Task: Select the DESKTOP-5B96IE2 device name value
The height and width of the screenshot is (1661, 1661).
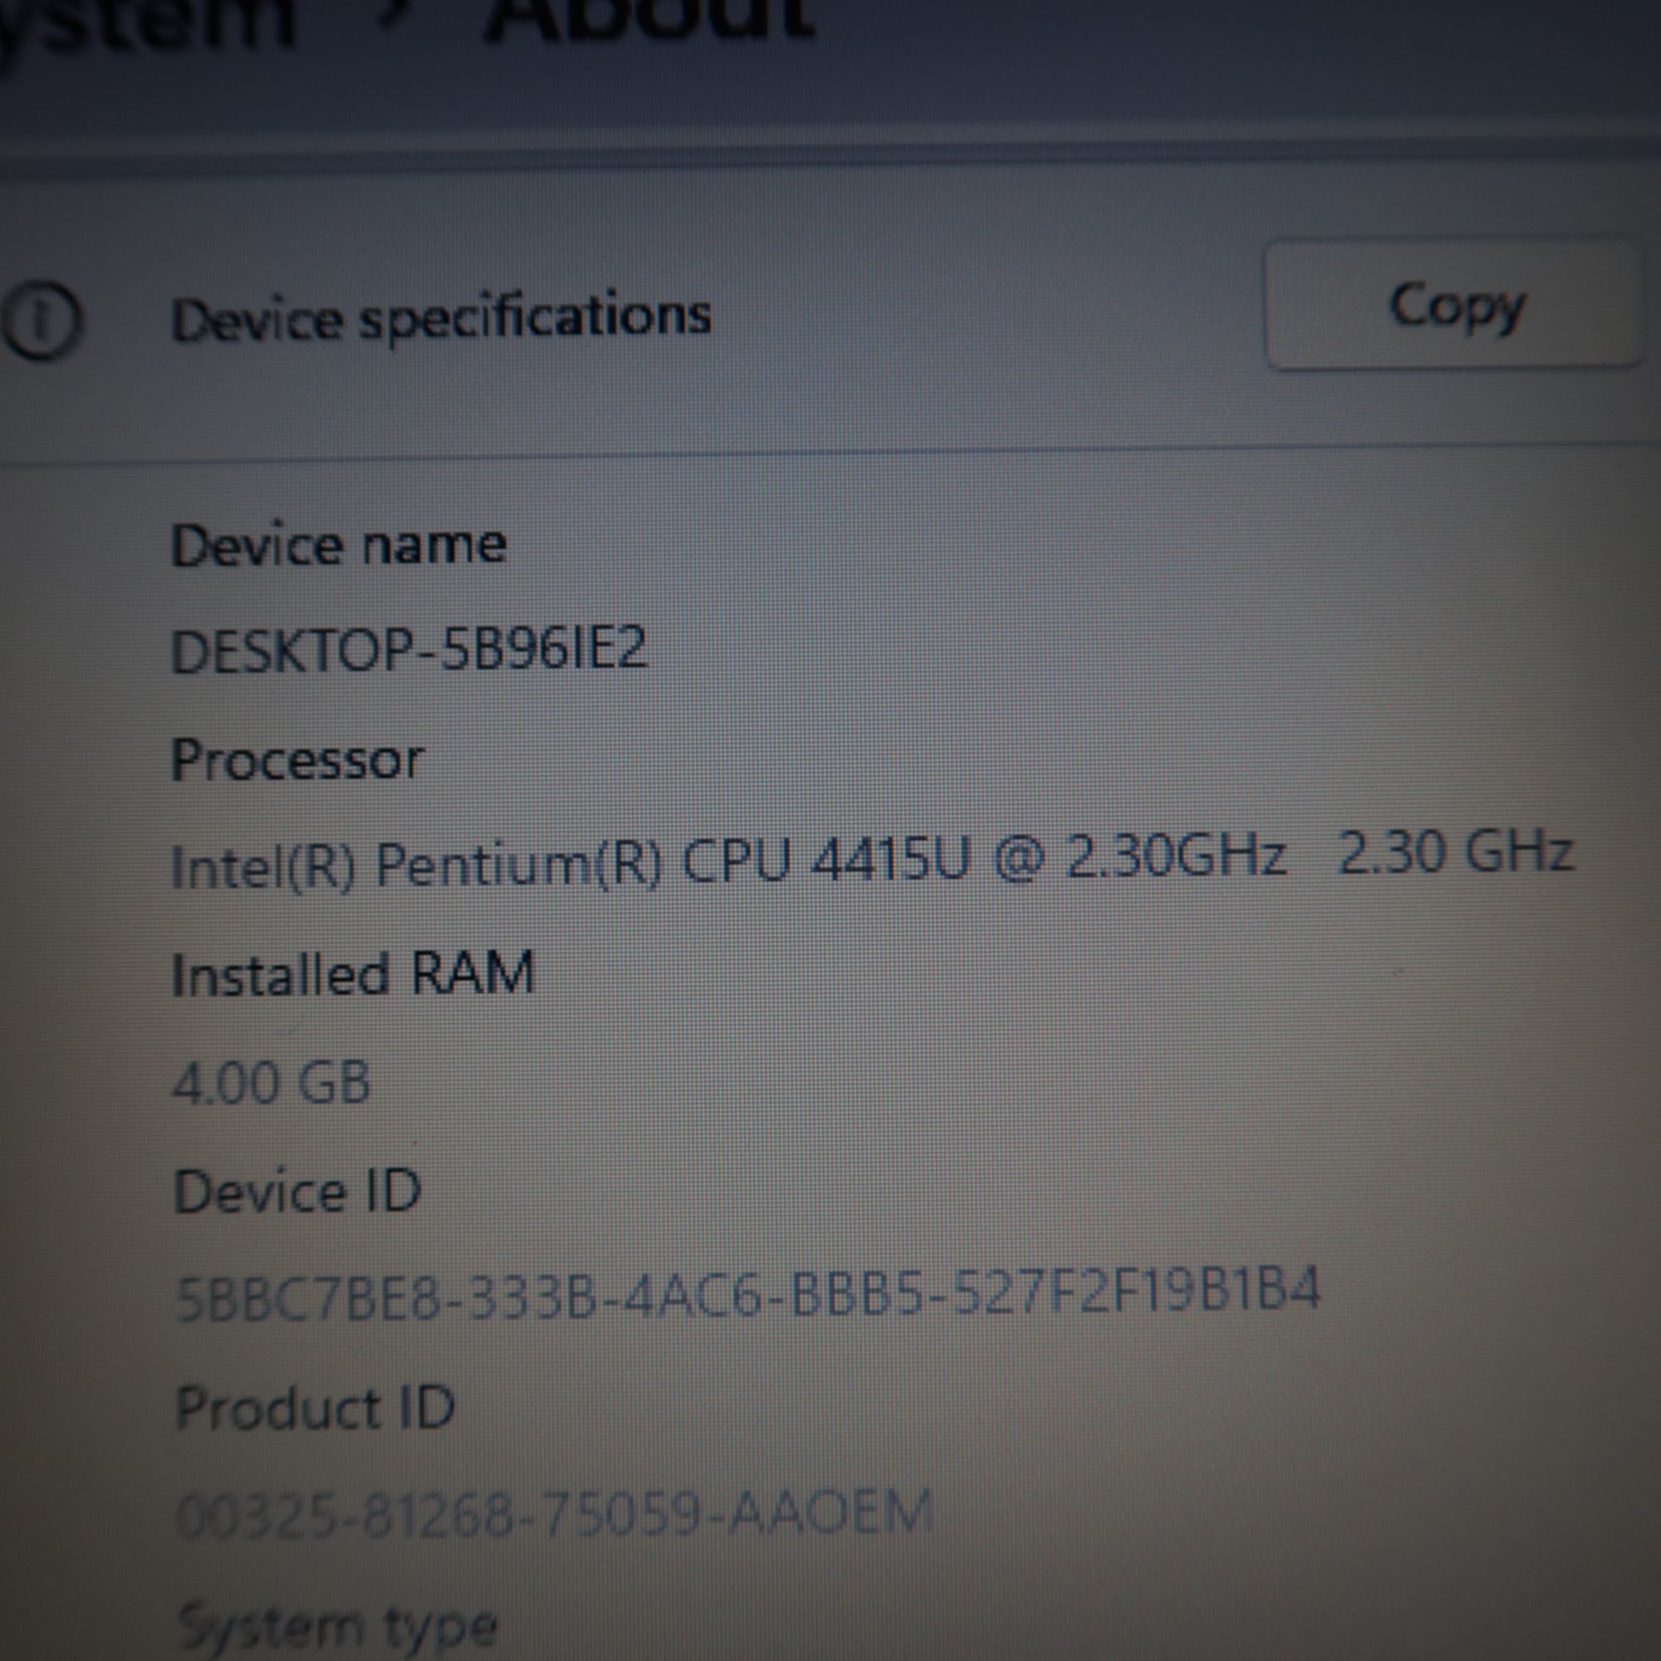Action: coord(409,649)
